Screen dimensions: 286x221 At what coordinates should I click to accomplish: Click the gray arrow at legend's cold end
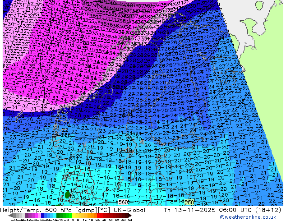10,215
